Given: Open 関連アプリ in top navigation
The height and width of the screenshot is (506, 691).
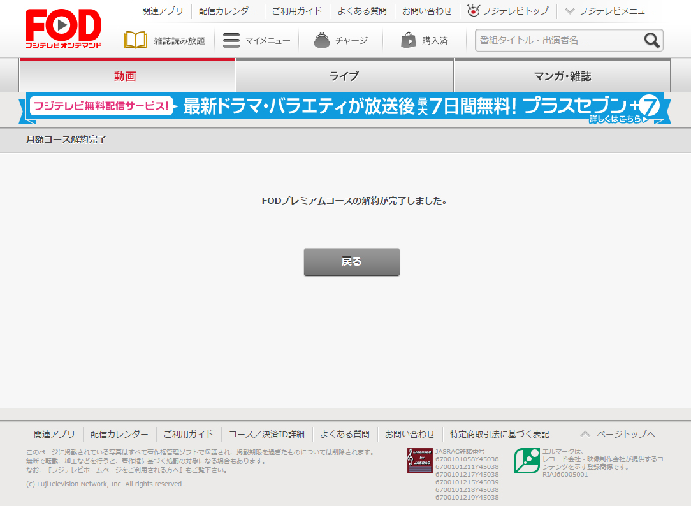Looking at the screenshot, I should (x=163, y=11).
